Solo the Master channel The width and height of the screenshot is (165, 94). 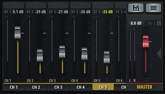click(x=154, y=24)
